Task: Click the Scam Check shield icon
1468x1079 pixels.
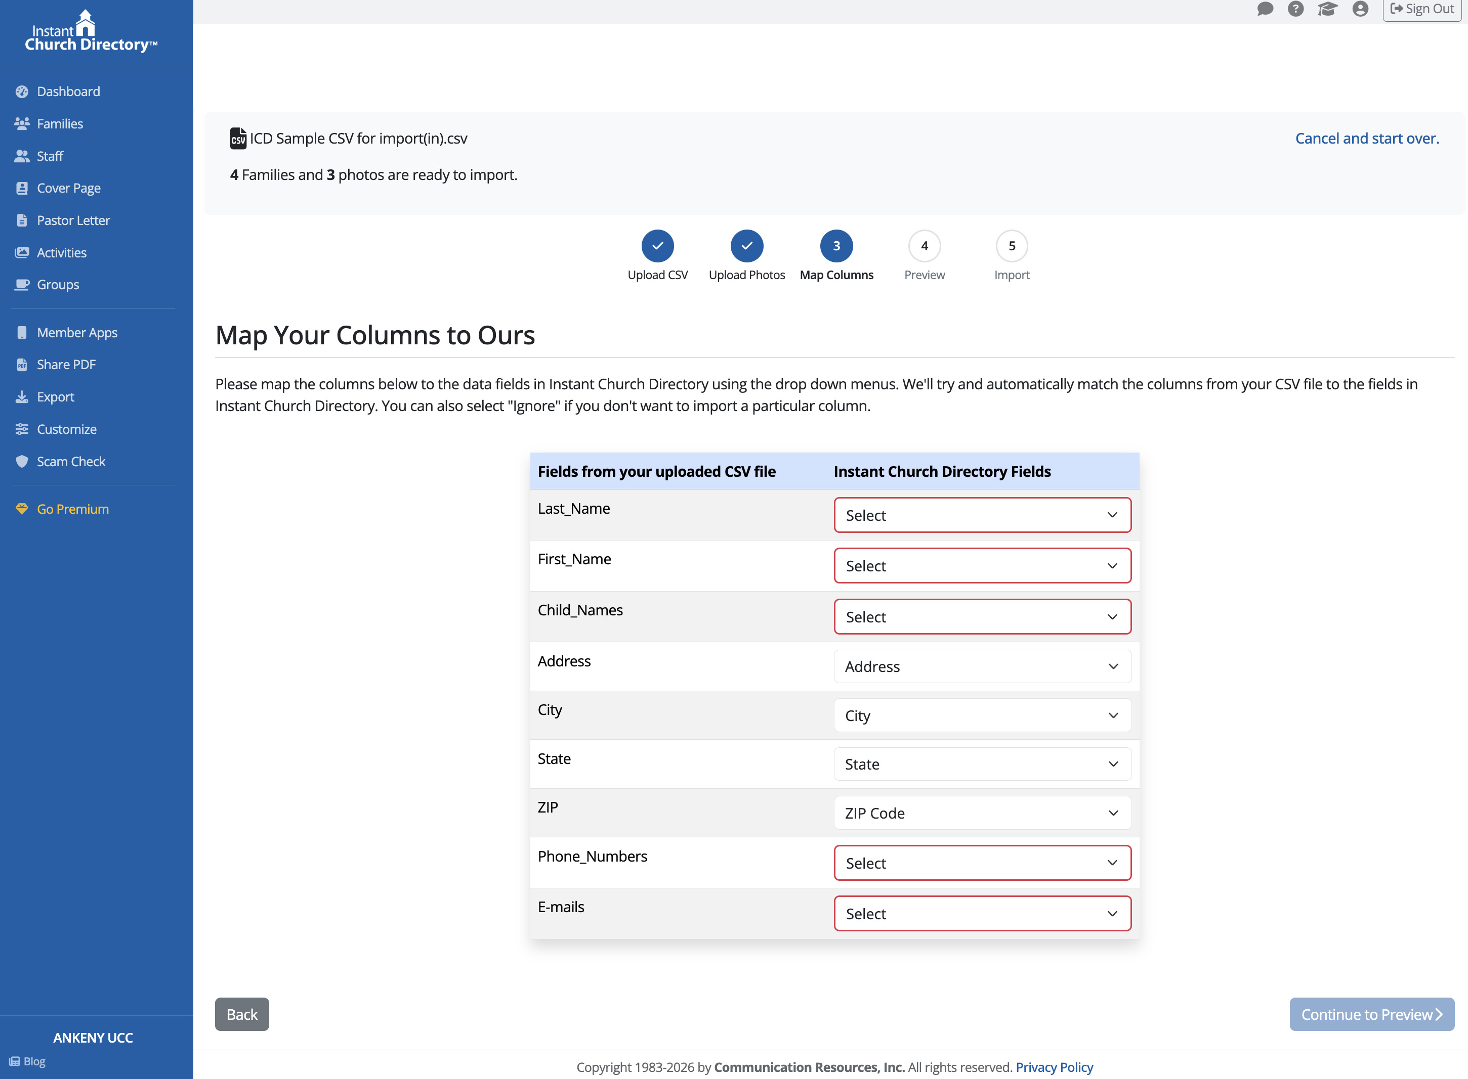Action: [22, 461]
